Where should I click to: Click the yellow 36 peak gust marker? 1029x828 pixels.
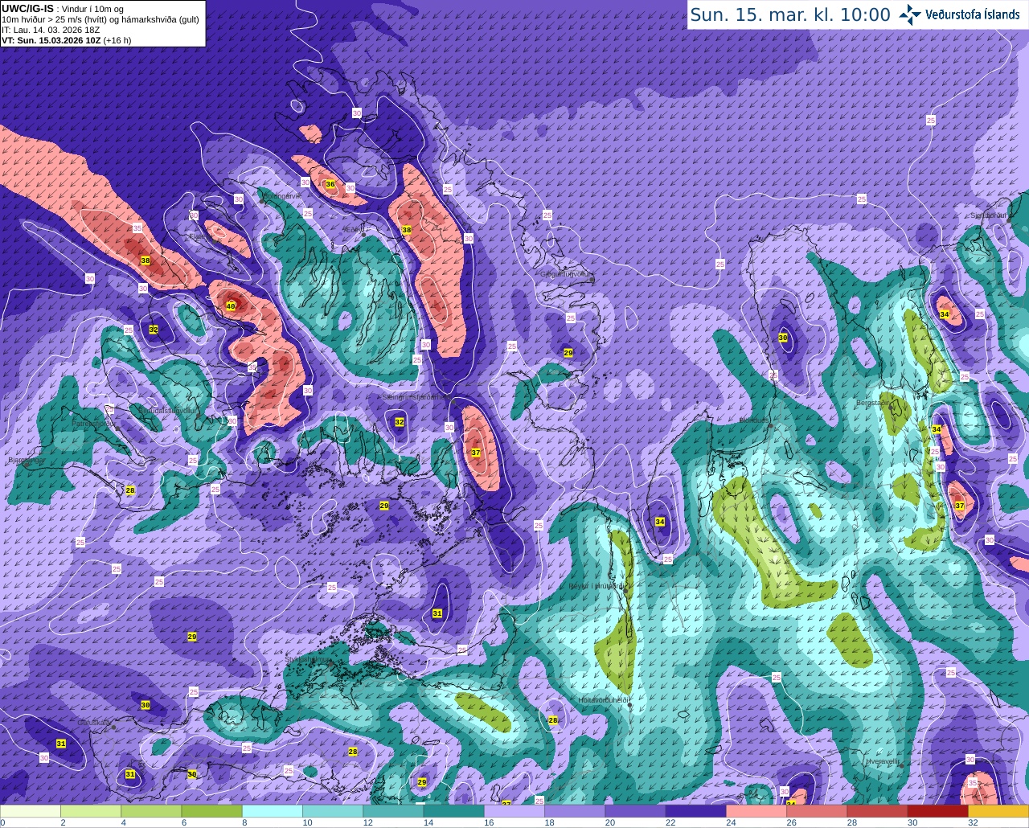pyautogui.click(x=330, y=184)
